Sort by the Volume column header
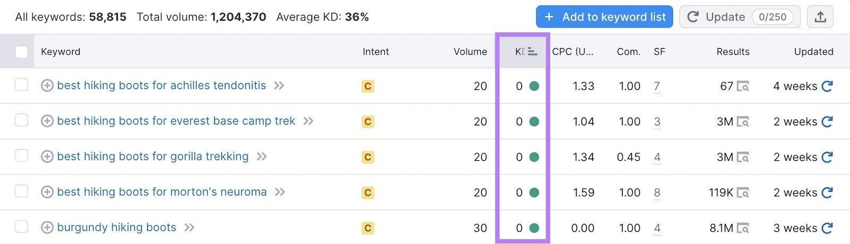Image resolution: width=850 pixels, height=244 pixels. click(470, 51)
